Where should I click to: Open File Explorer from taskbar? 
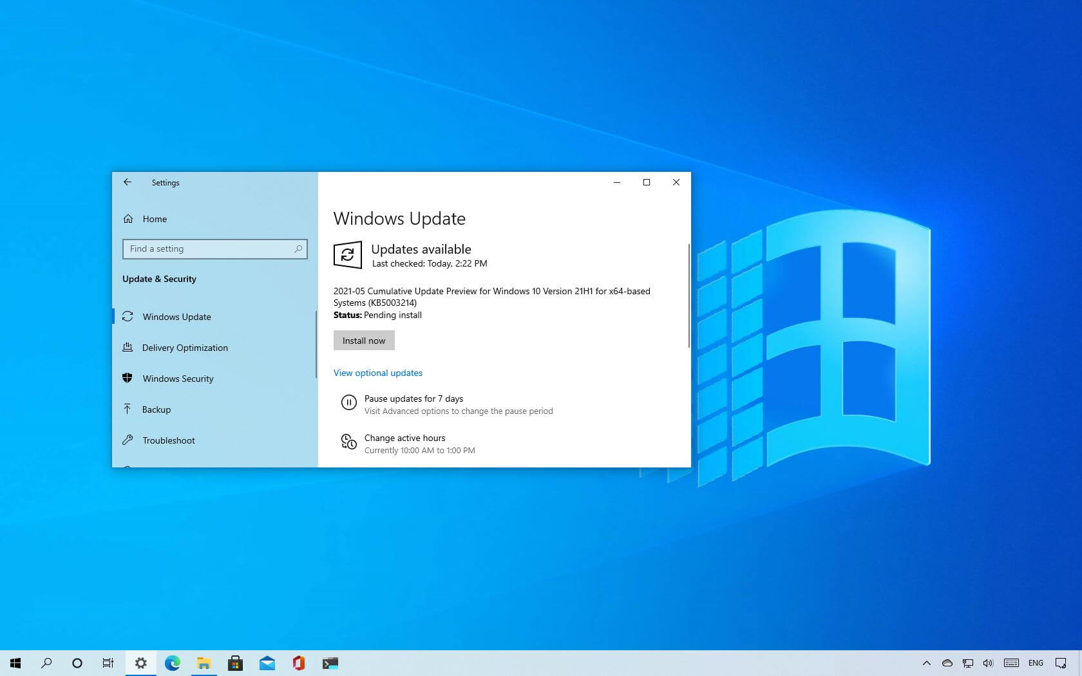coord(204,663)
